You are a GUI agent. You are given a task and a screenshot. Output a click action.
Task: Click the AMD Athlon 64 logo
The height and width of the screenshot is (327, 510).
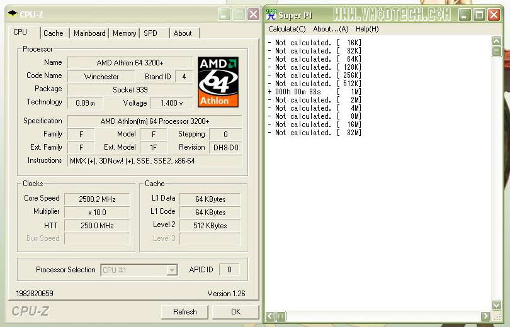218,82
